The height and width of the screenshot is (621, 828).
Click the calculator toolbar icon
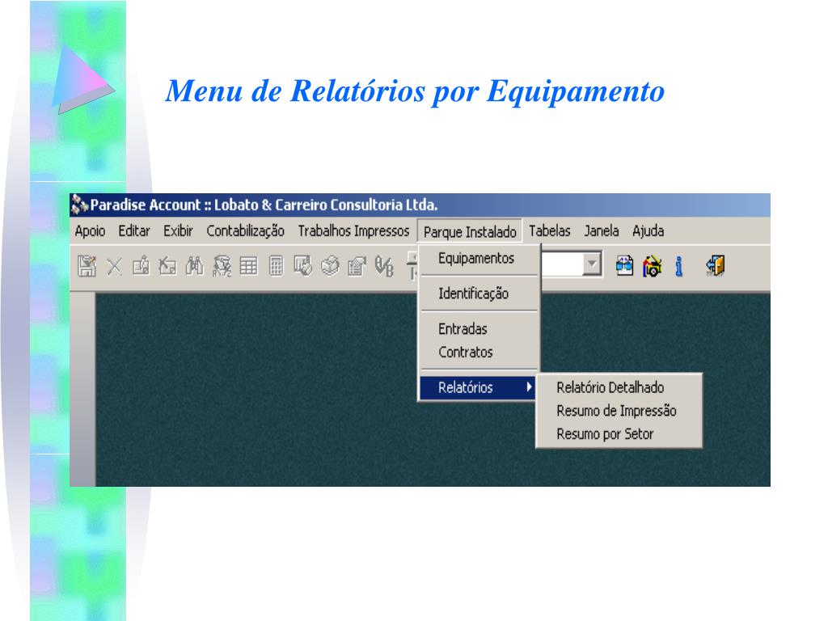277,266
